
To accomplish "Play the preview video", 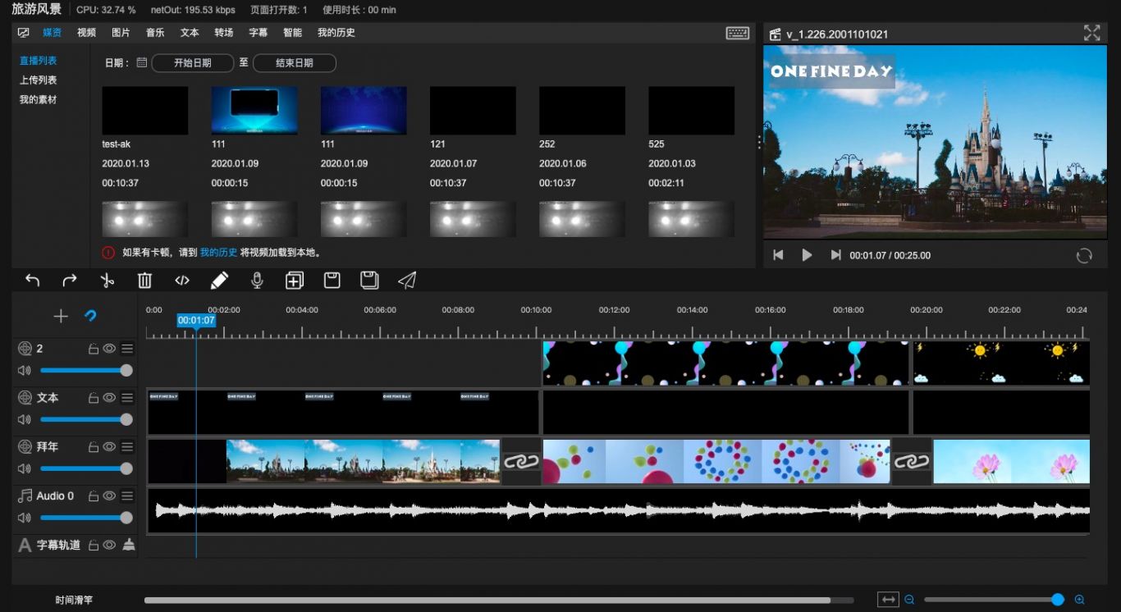I will pyautogui.click(x=807, y=255).
